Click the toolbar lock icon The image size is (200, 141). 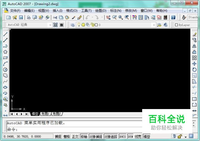pos(180,136)
